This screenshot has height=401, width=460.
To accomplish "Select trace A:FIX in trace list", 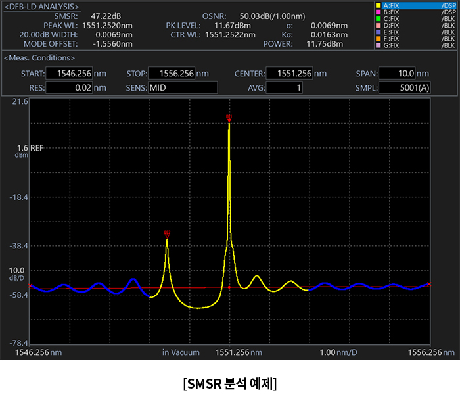I will pos(416,5).
